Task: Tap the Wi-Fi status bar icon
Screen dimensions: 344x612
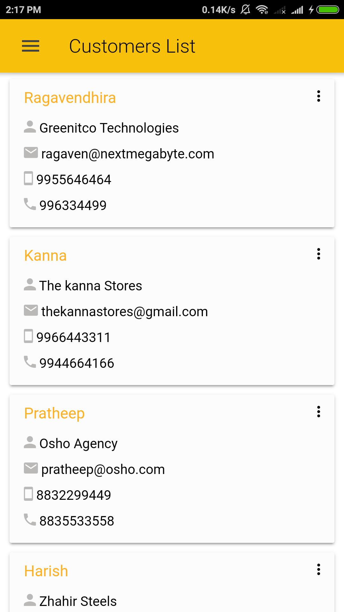Action: [262, 10]
